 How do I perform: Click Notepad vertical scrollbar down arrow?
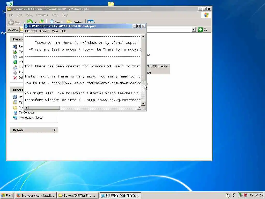[x=143, y=104]
